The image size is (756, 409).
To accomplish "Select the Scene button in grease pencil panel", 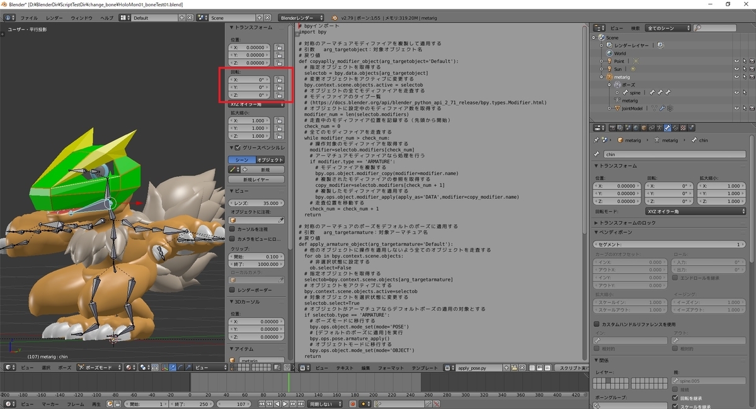I will click(x=242, y=160).
